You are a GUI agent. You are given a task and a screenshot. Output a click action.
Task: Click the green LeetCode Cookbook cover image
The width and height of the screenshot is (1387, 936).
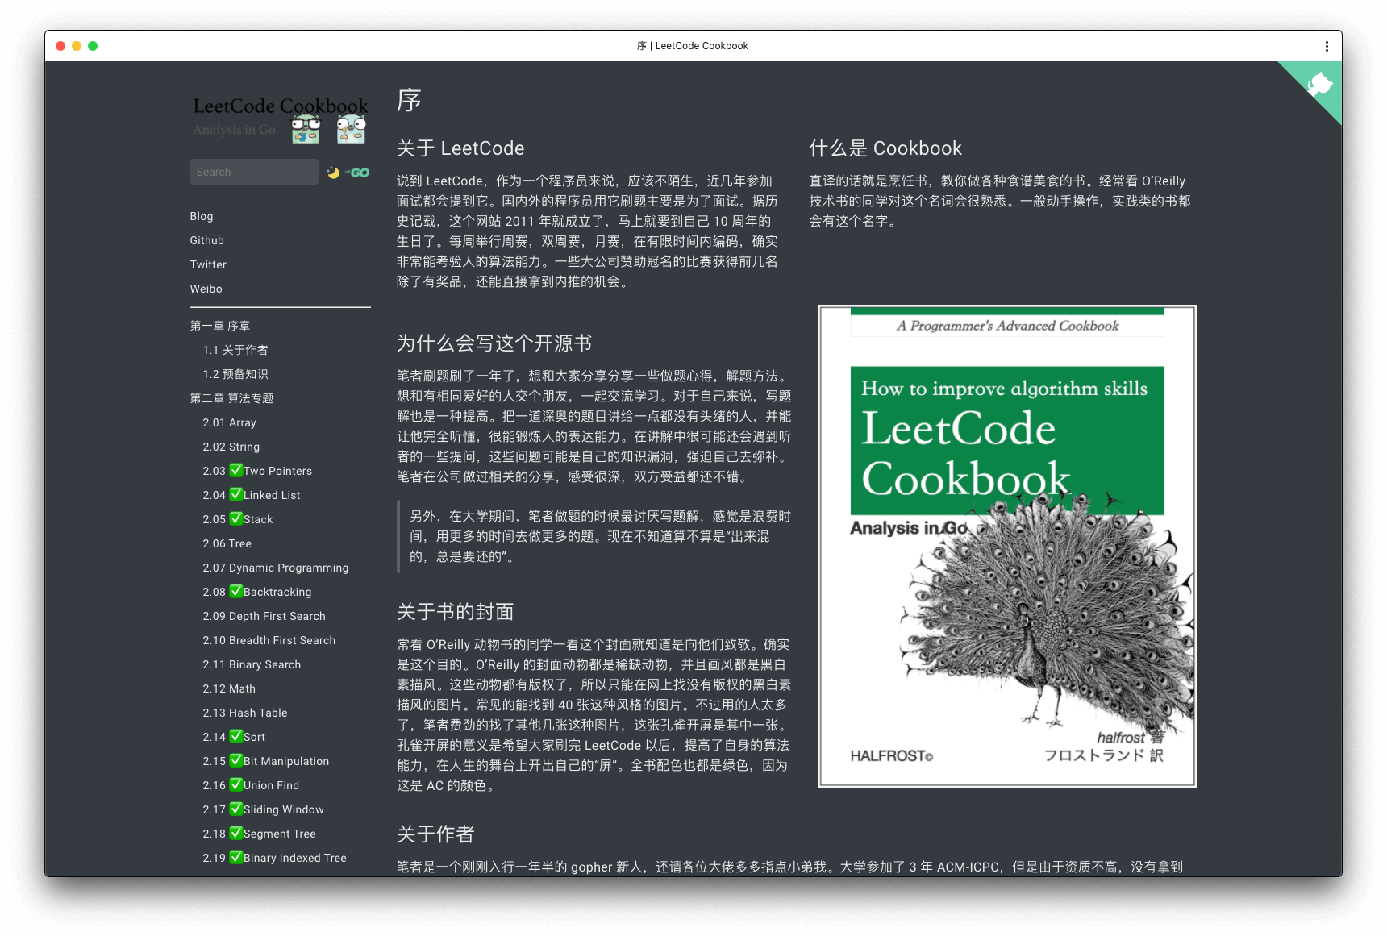pyautogui.click(x=1007, y=547)
